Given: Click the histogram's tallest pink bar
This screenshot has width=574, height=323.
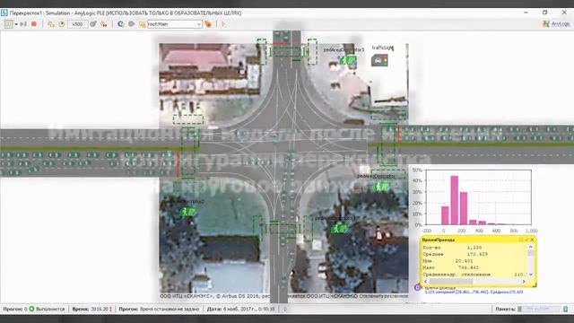Looking at the screenshot, I should [455, 200].
